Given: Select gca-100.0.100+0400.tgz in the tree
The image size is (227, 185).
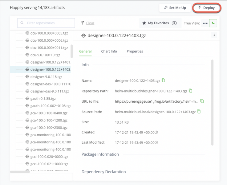Looking at the screenshot, I should tap(49, 113).
